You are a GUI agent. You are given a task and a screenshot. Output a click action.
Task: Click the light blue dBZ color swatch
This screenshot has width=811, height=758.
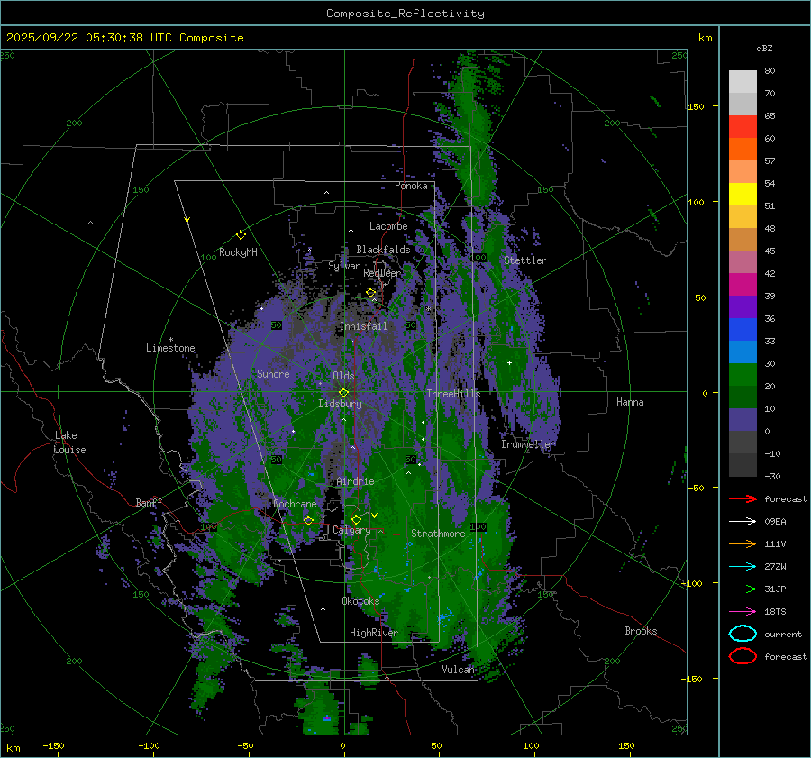pyautogui.click(x=743, y=352)
